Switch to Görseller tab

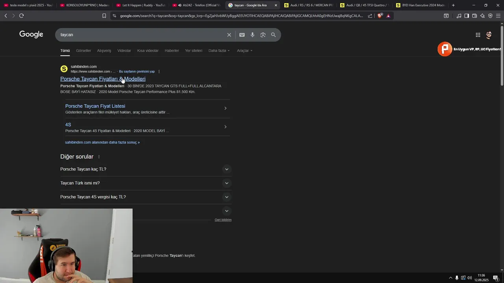[x=83, y=51]
